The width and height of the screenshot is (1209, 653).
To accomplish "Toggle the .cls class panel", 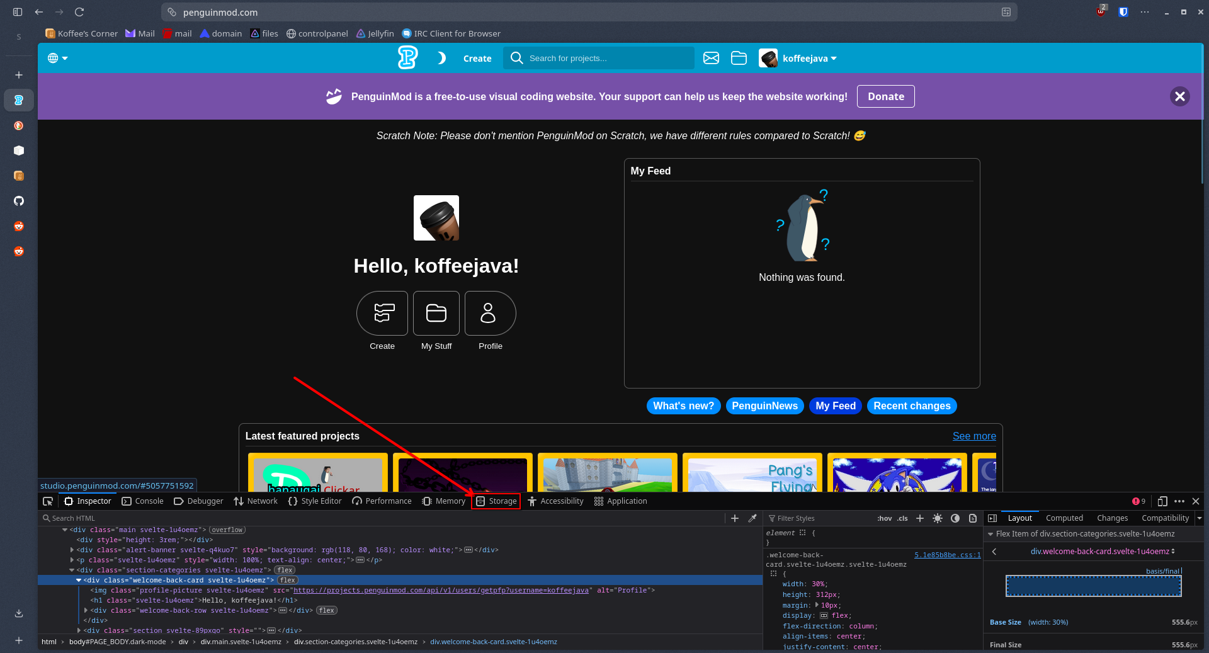I will pyautogui.click(x=902, y=518).
